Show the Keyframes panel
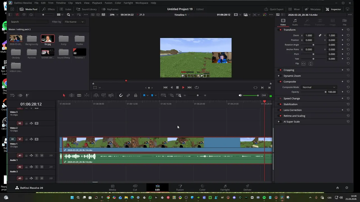 point(110,9)
